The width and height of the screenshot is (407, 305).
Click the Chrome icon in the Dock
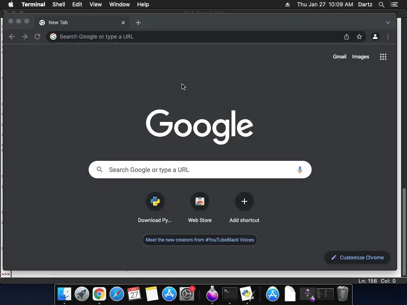coord(99,294)
